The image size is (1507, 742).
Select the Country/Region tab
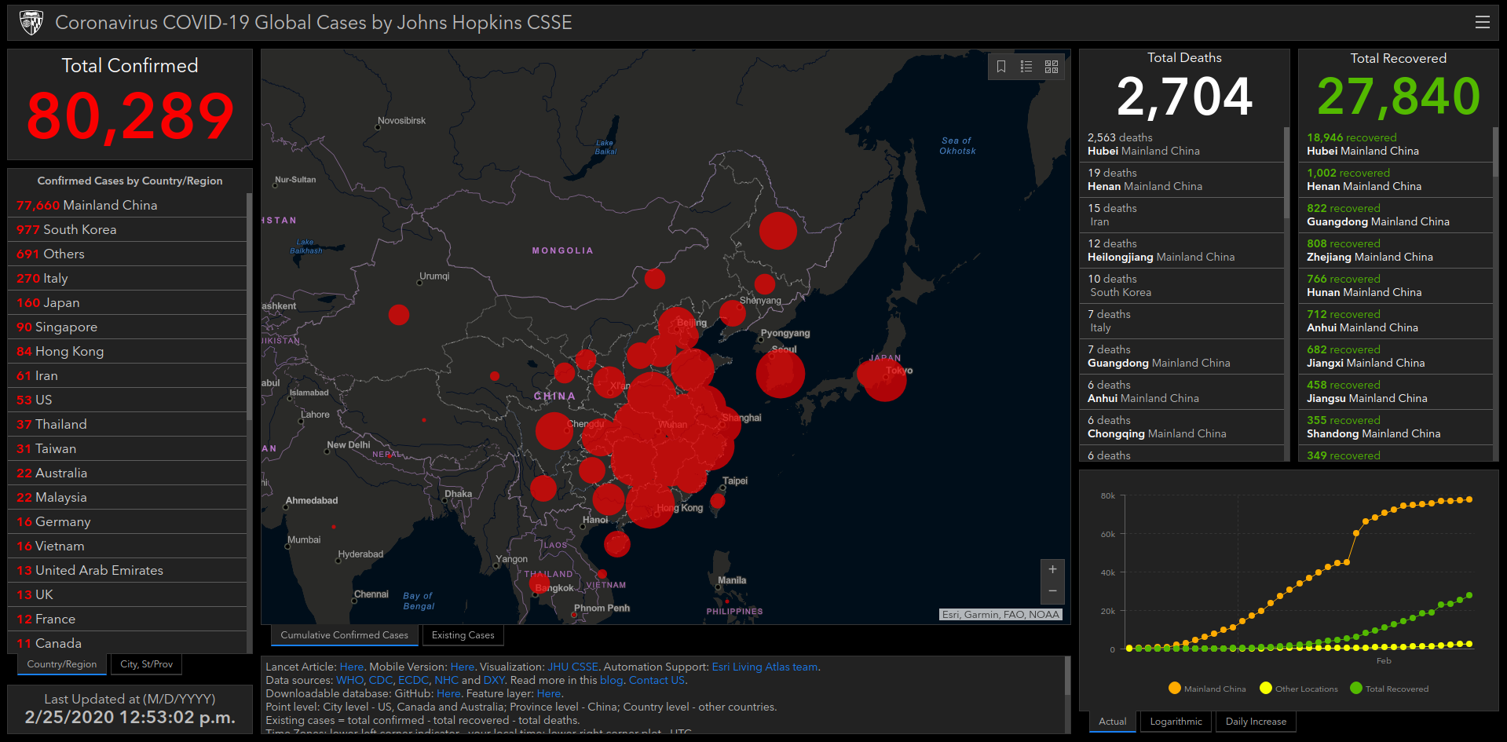(62, 664)
